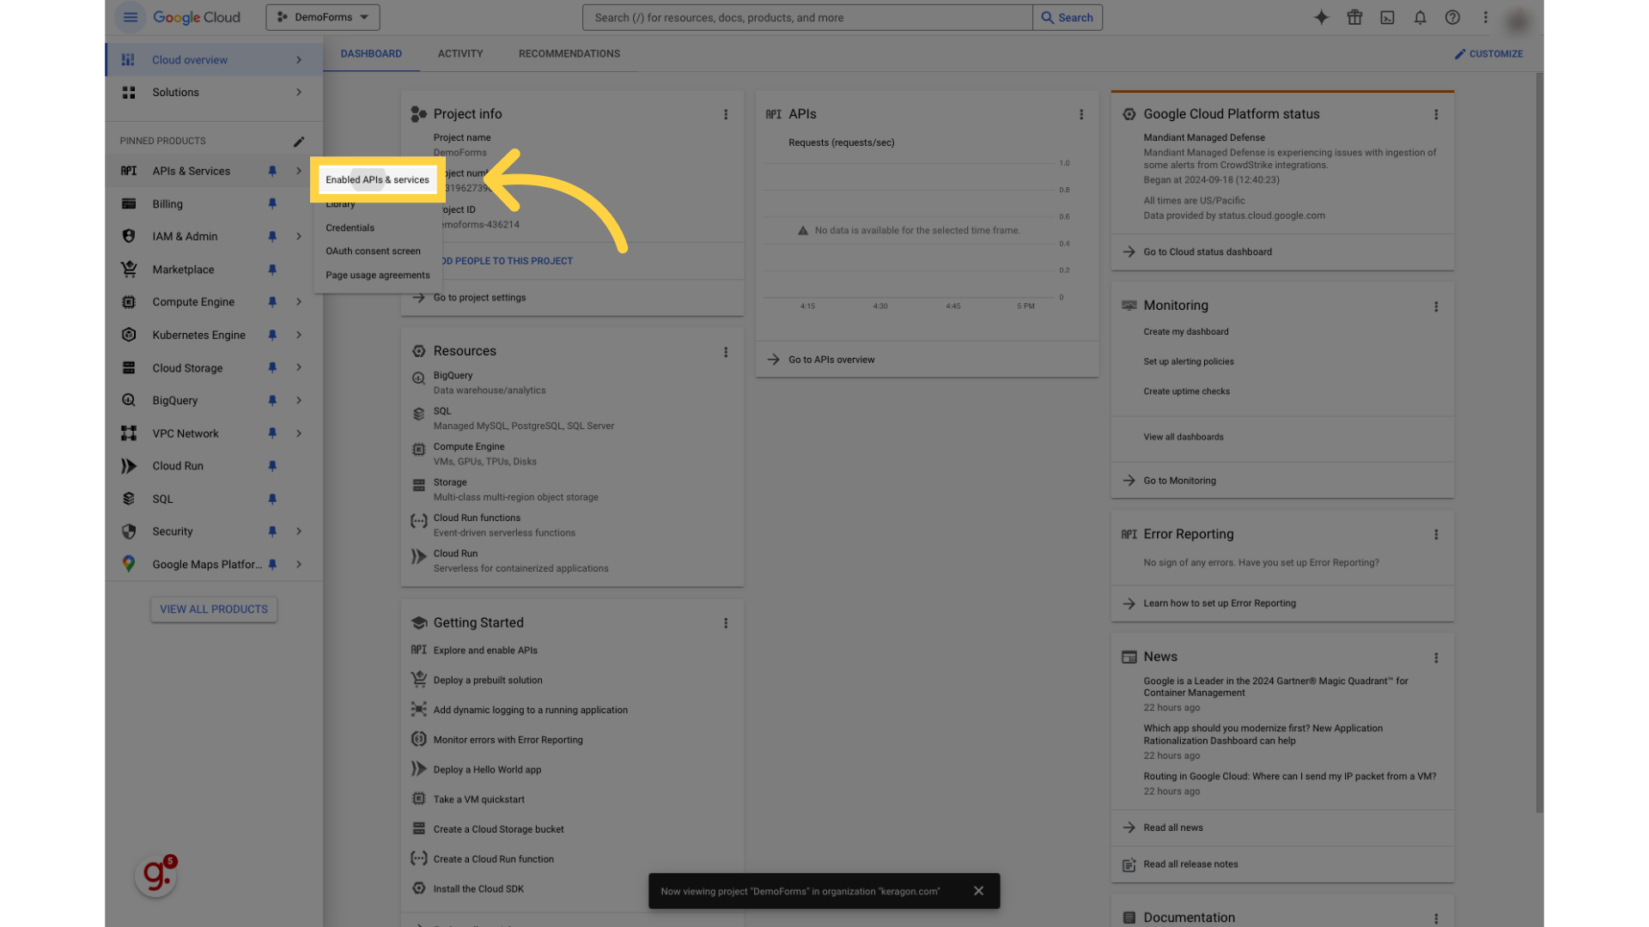Open Project info card options menu

tap(726, 114)
